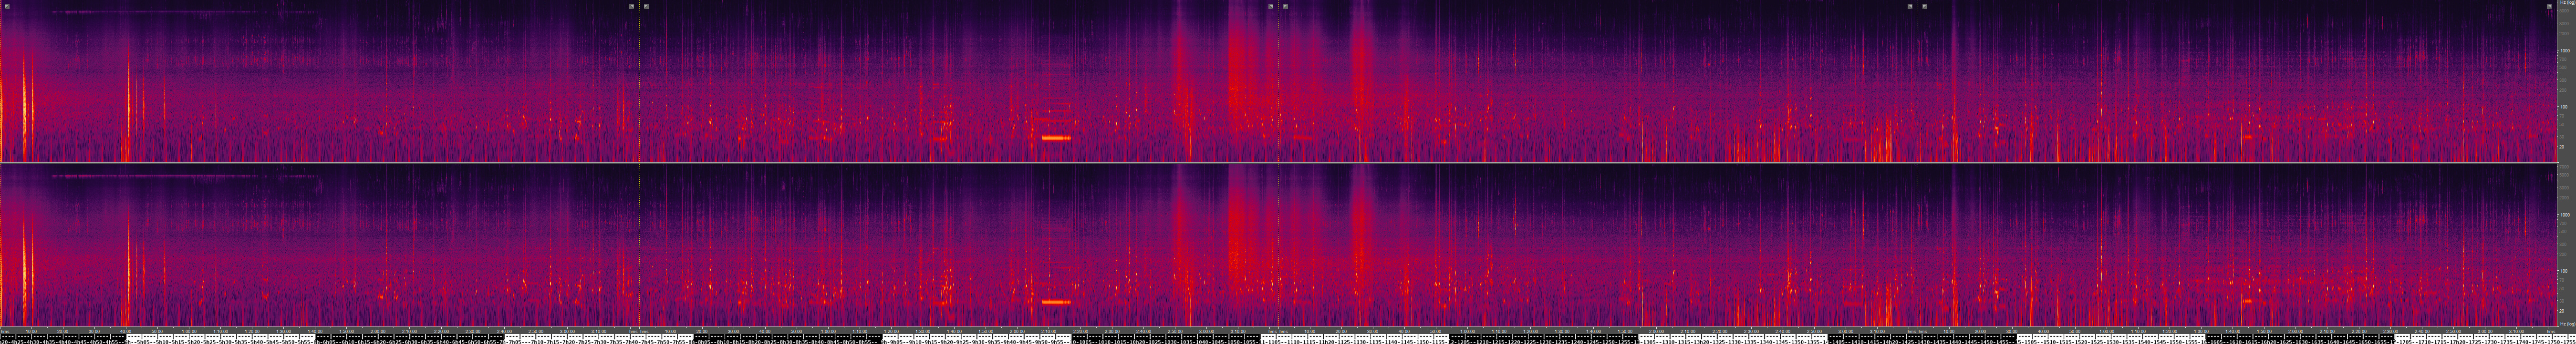The height and width of the screenshot is (344, 2576).
Task: Click 40:00 on the first clip's time ruler
Action: [126, 331]
